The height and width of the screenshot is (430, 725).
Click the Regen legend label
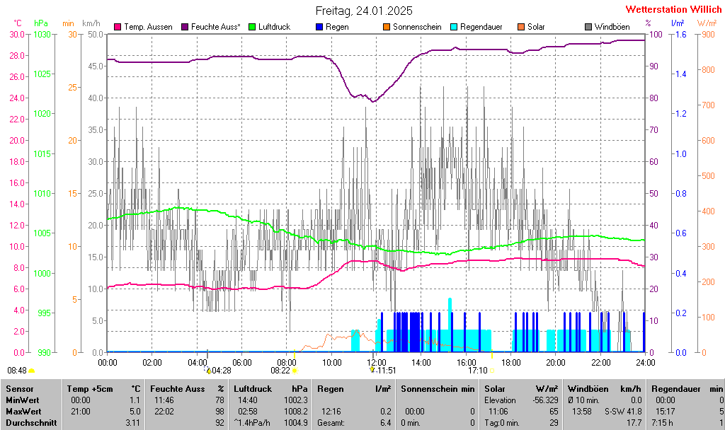tap(337, 28)
